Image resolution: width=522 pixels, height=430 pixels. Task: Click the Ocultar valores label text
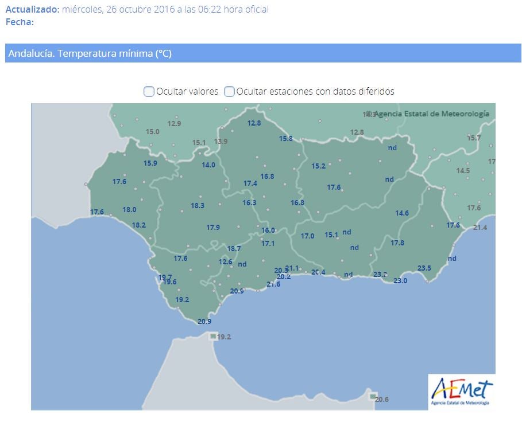pyautogui.click(x=187, y=91)
